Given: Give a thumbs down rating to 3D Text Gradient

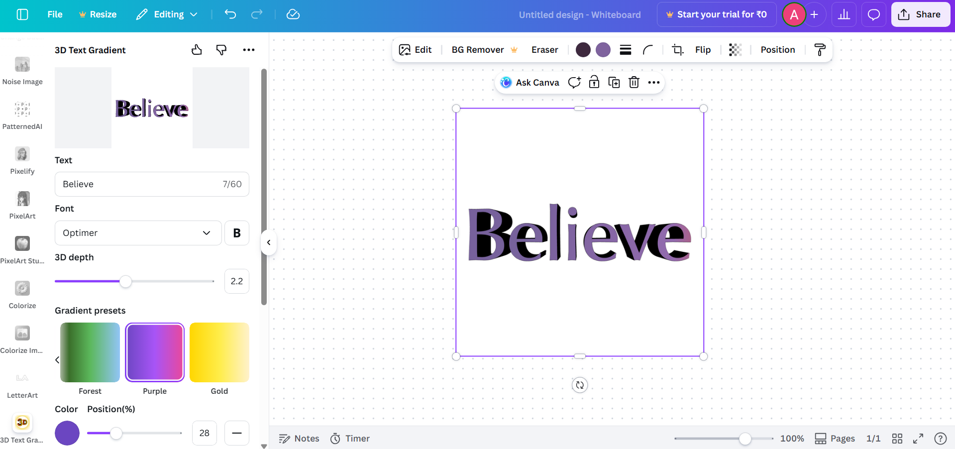Looking at the screenshot, I should (x=221, y=50).
